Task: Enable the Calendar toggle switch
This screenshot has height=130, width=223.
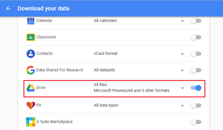Action: coord(196,21)
